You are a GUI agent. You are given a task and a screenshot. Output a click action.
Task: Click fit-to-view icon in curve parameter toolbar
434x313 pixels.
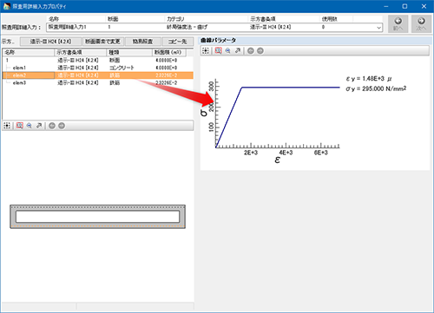[206, 51]
